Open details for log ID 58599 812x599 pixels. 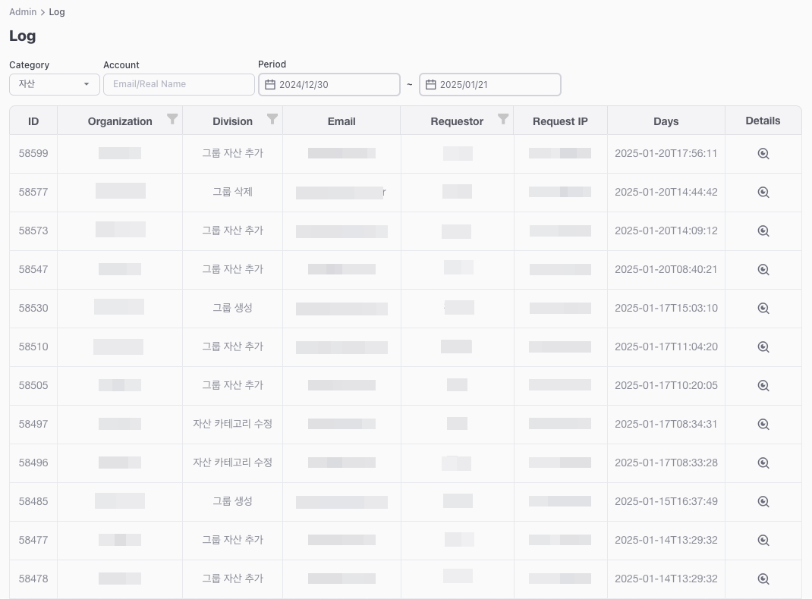point(763,154)
